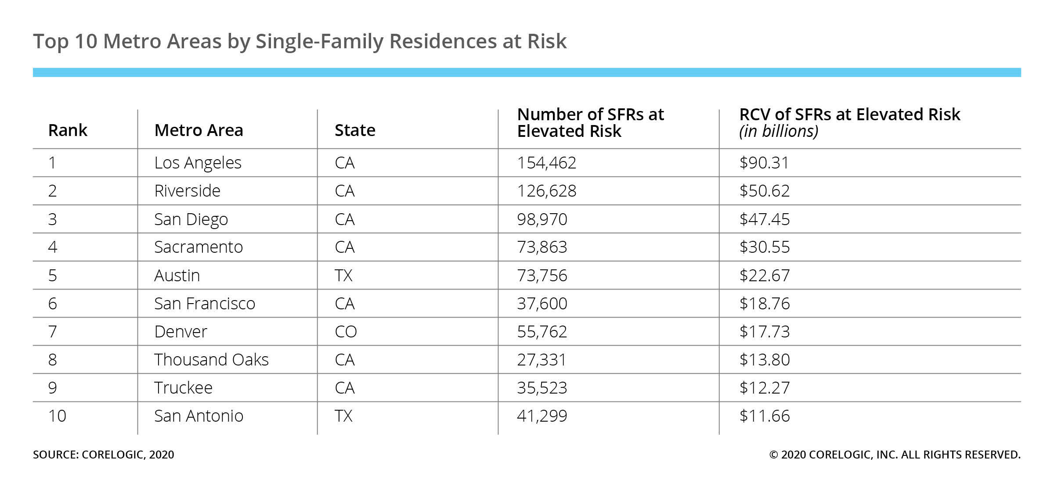Click the blue divider bar under title

click(x=527, y=72)
